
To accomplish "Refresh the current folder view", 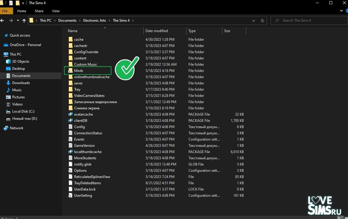I will click(263, 21).
